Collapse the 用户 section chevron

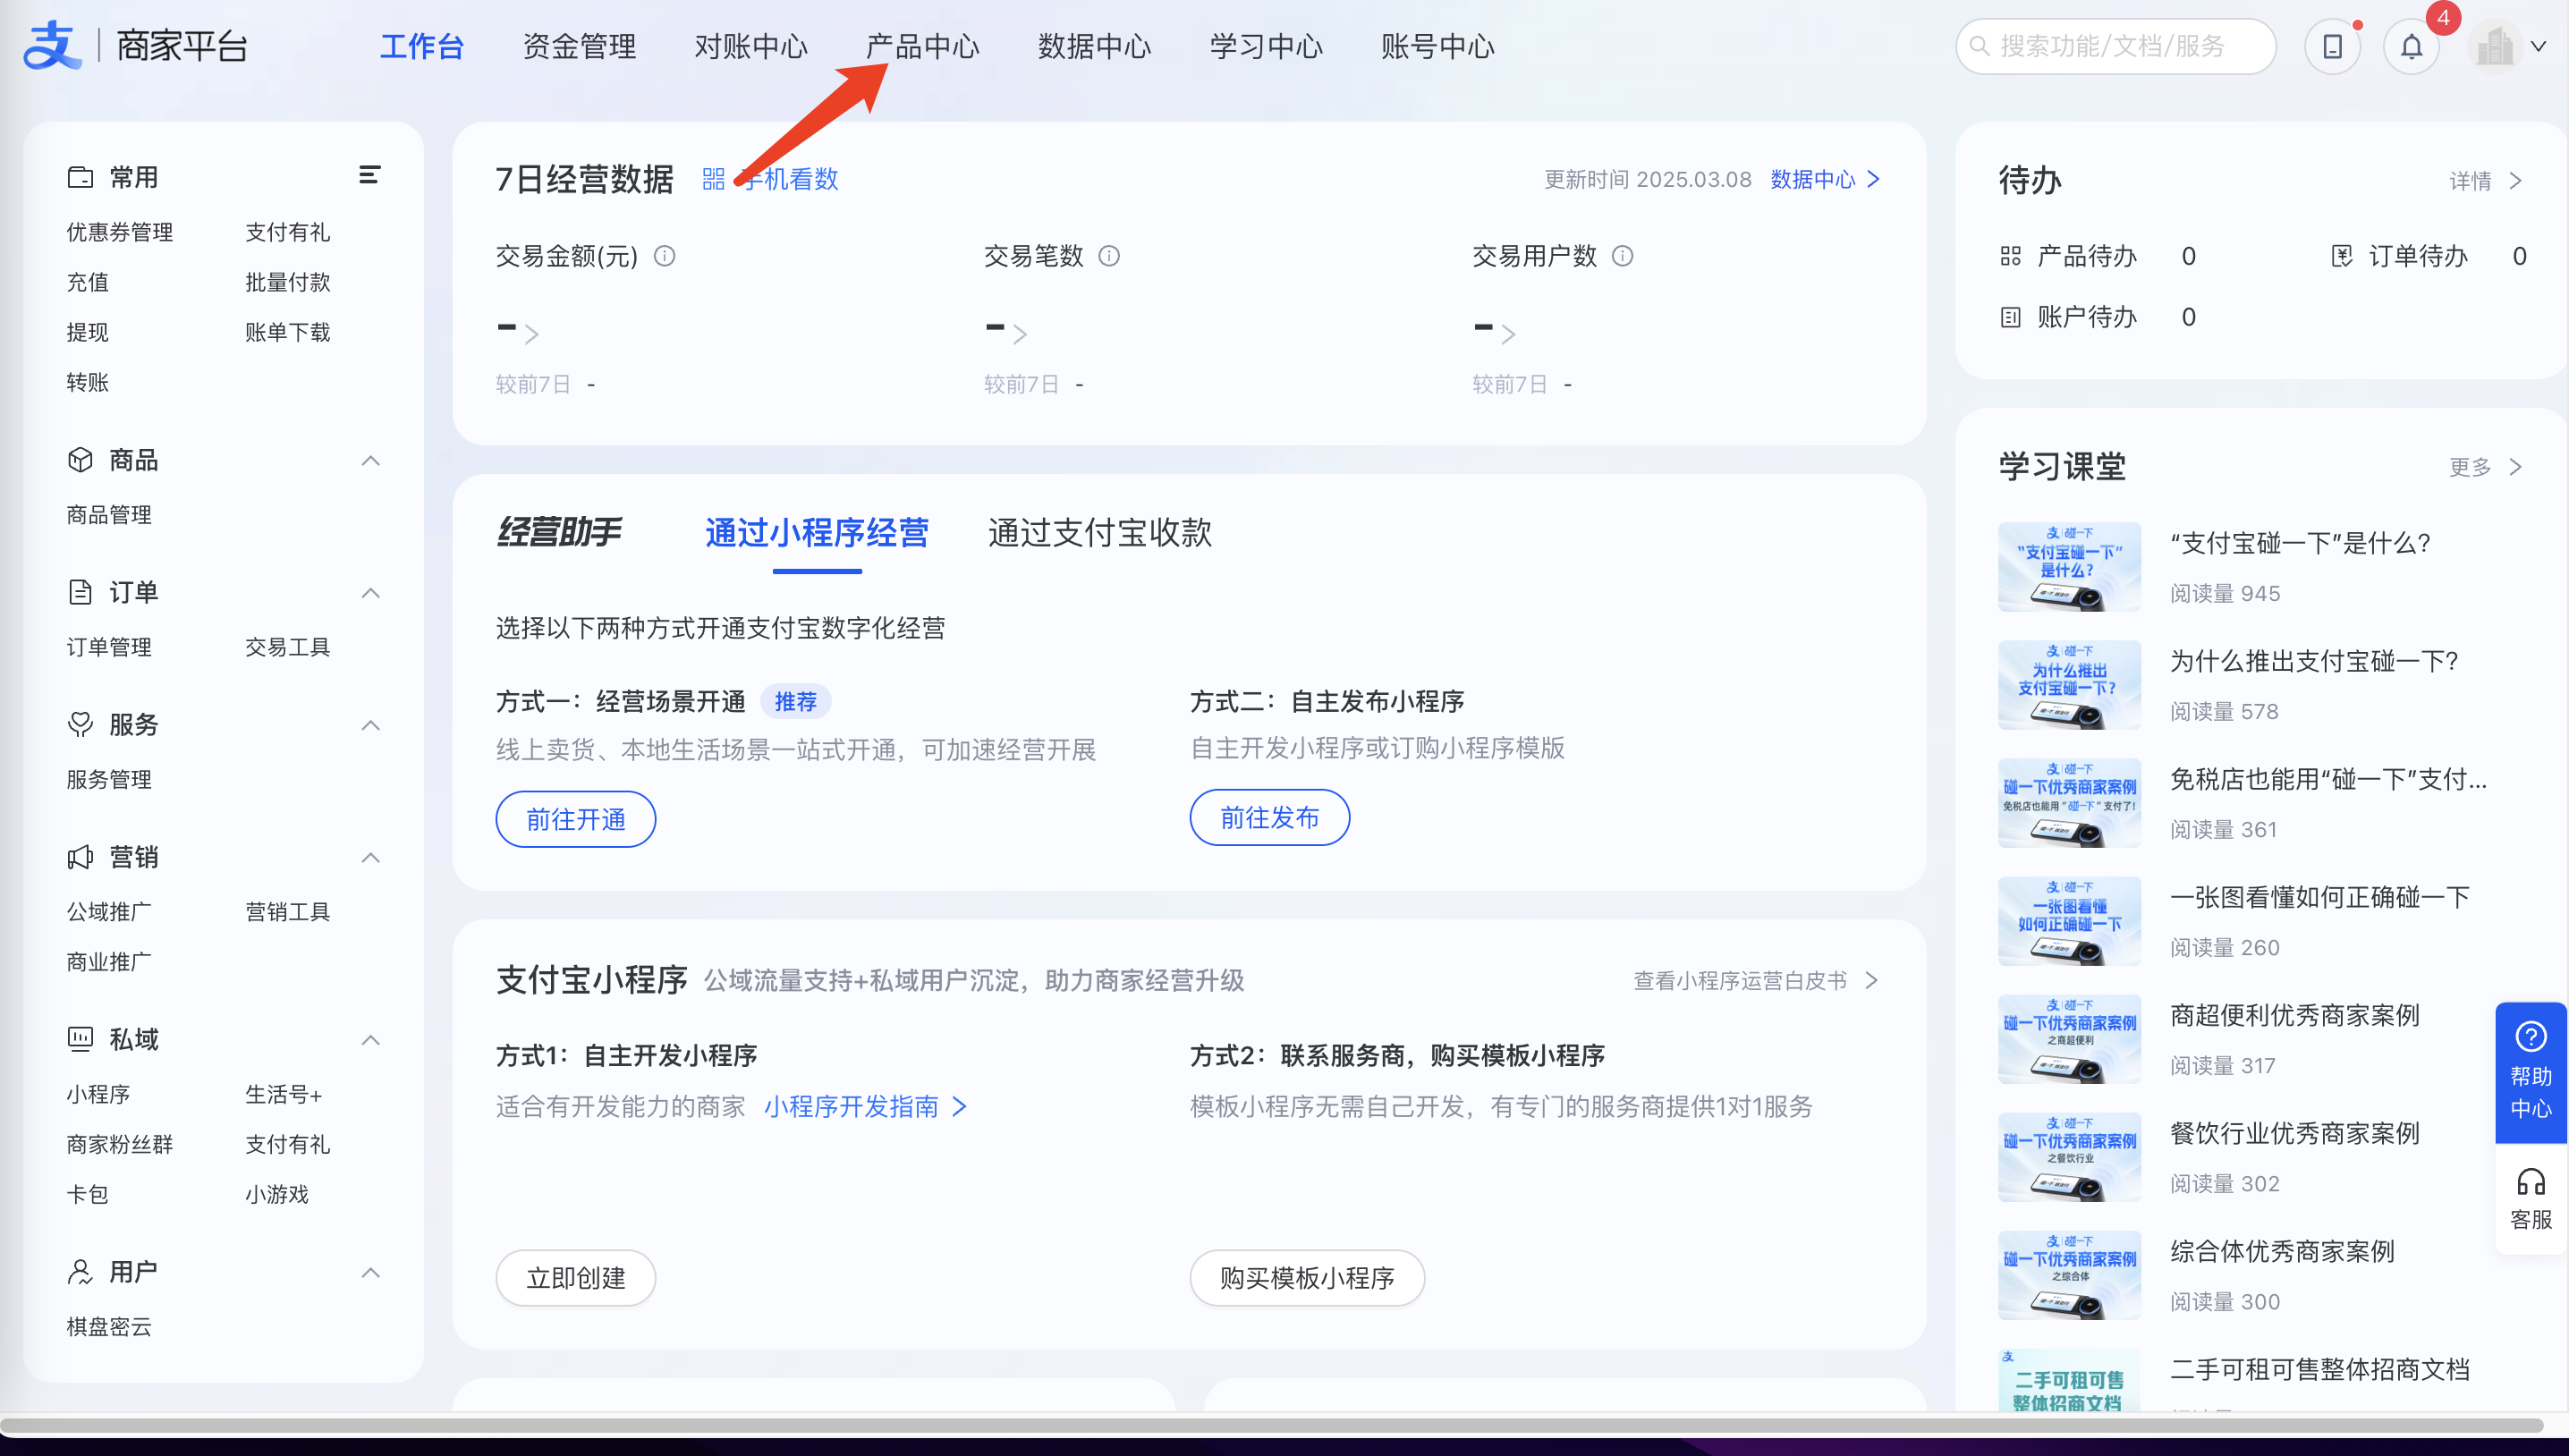point(370,1272)
